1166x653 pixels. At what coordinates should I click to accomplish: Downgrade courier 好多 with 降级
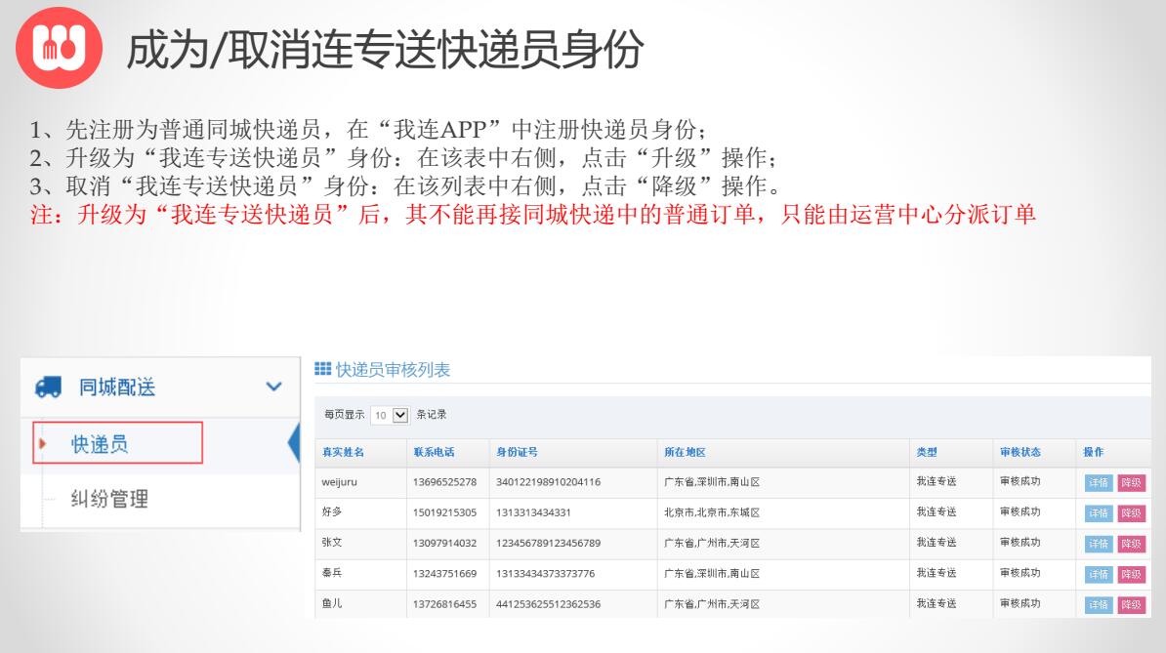(1131, 513)
